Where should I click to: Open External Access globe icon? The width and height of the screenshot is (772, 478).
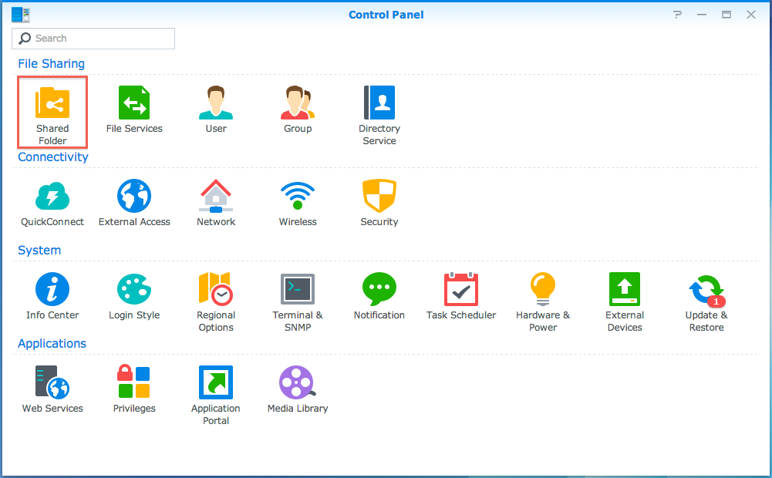pos(134,197)
